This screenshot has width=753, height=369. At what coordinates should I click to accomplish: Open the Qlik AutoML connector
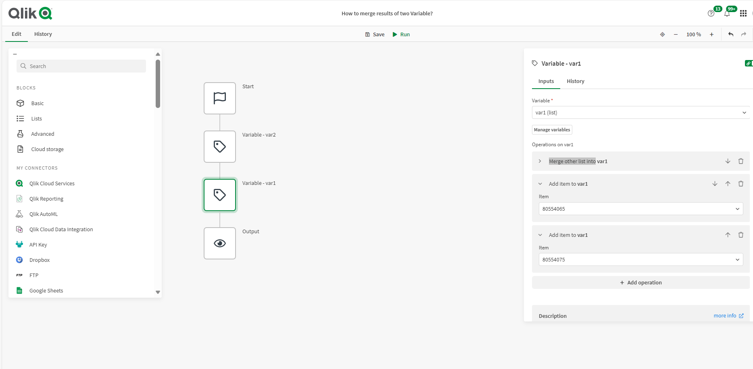(37, 214)
